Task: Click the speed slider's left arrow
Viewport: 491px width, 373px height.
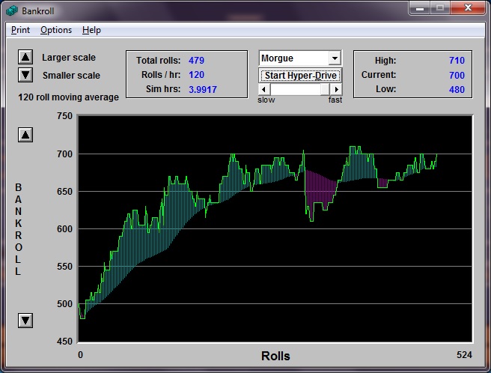Action: tap(263, 89)
